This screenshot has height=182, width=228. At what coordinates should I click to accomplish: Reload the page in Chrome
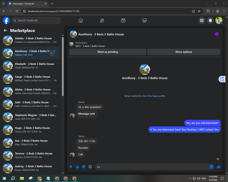coord(17,11)
